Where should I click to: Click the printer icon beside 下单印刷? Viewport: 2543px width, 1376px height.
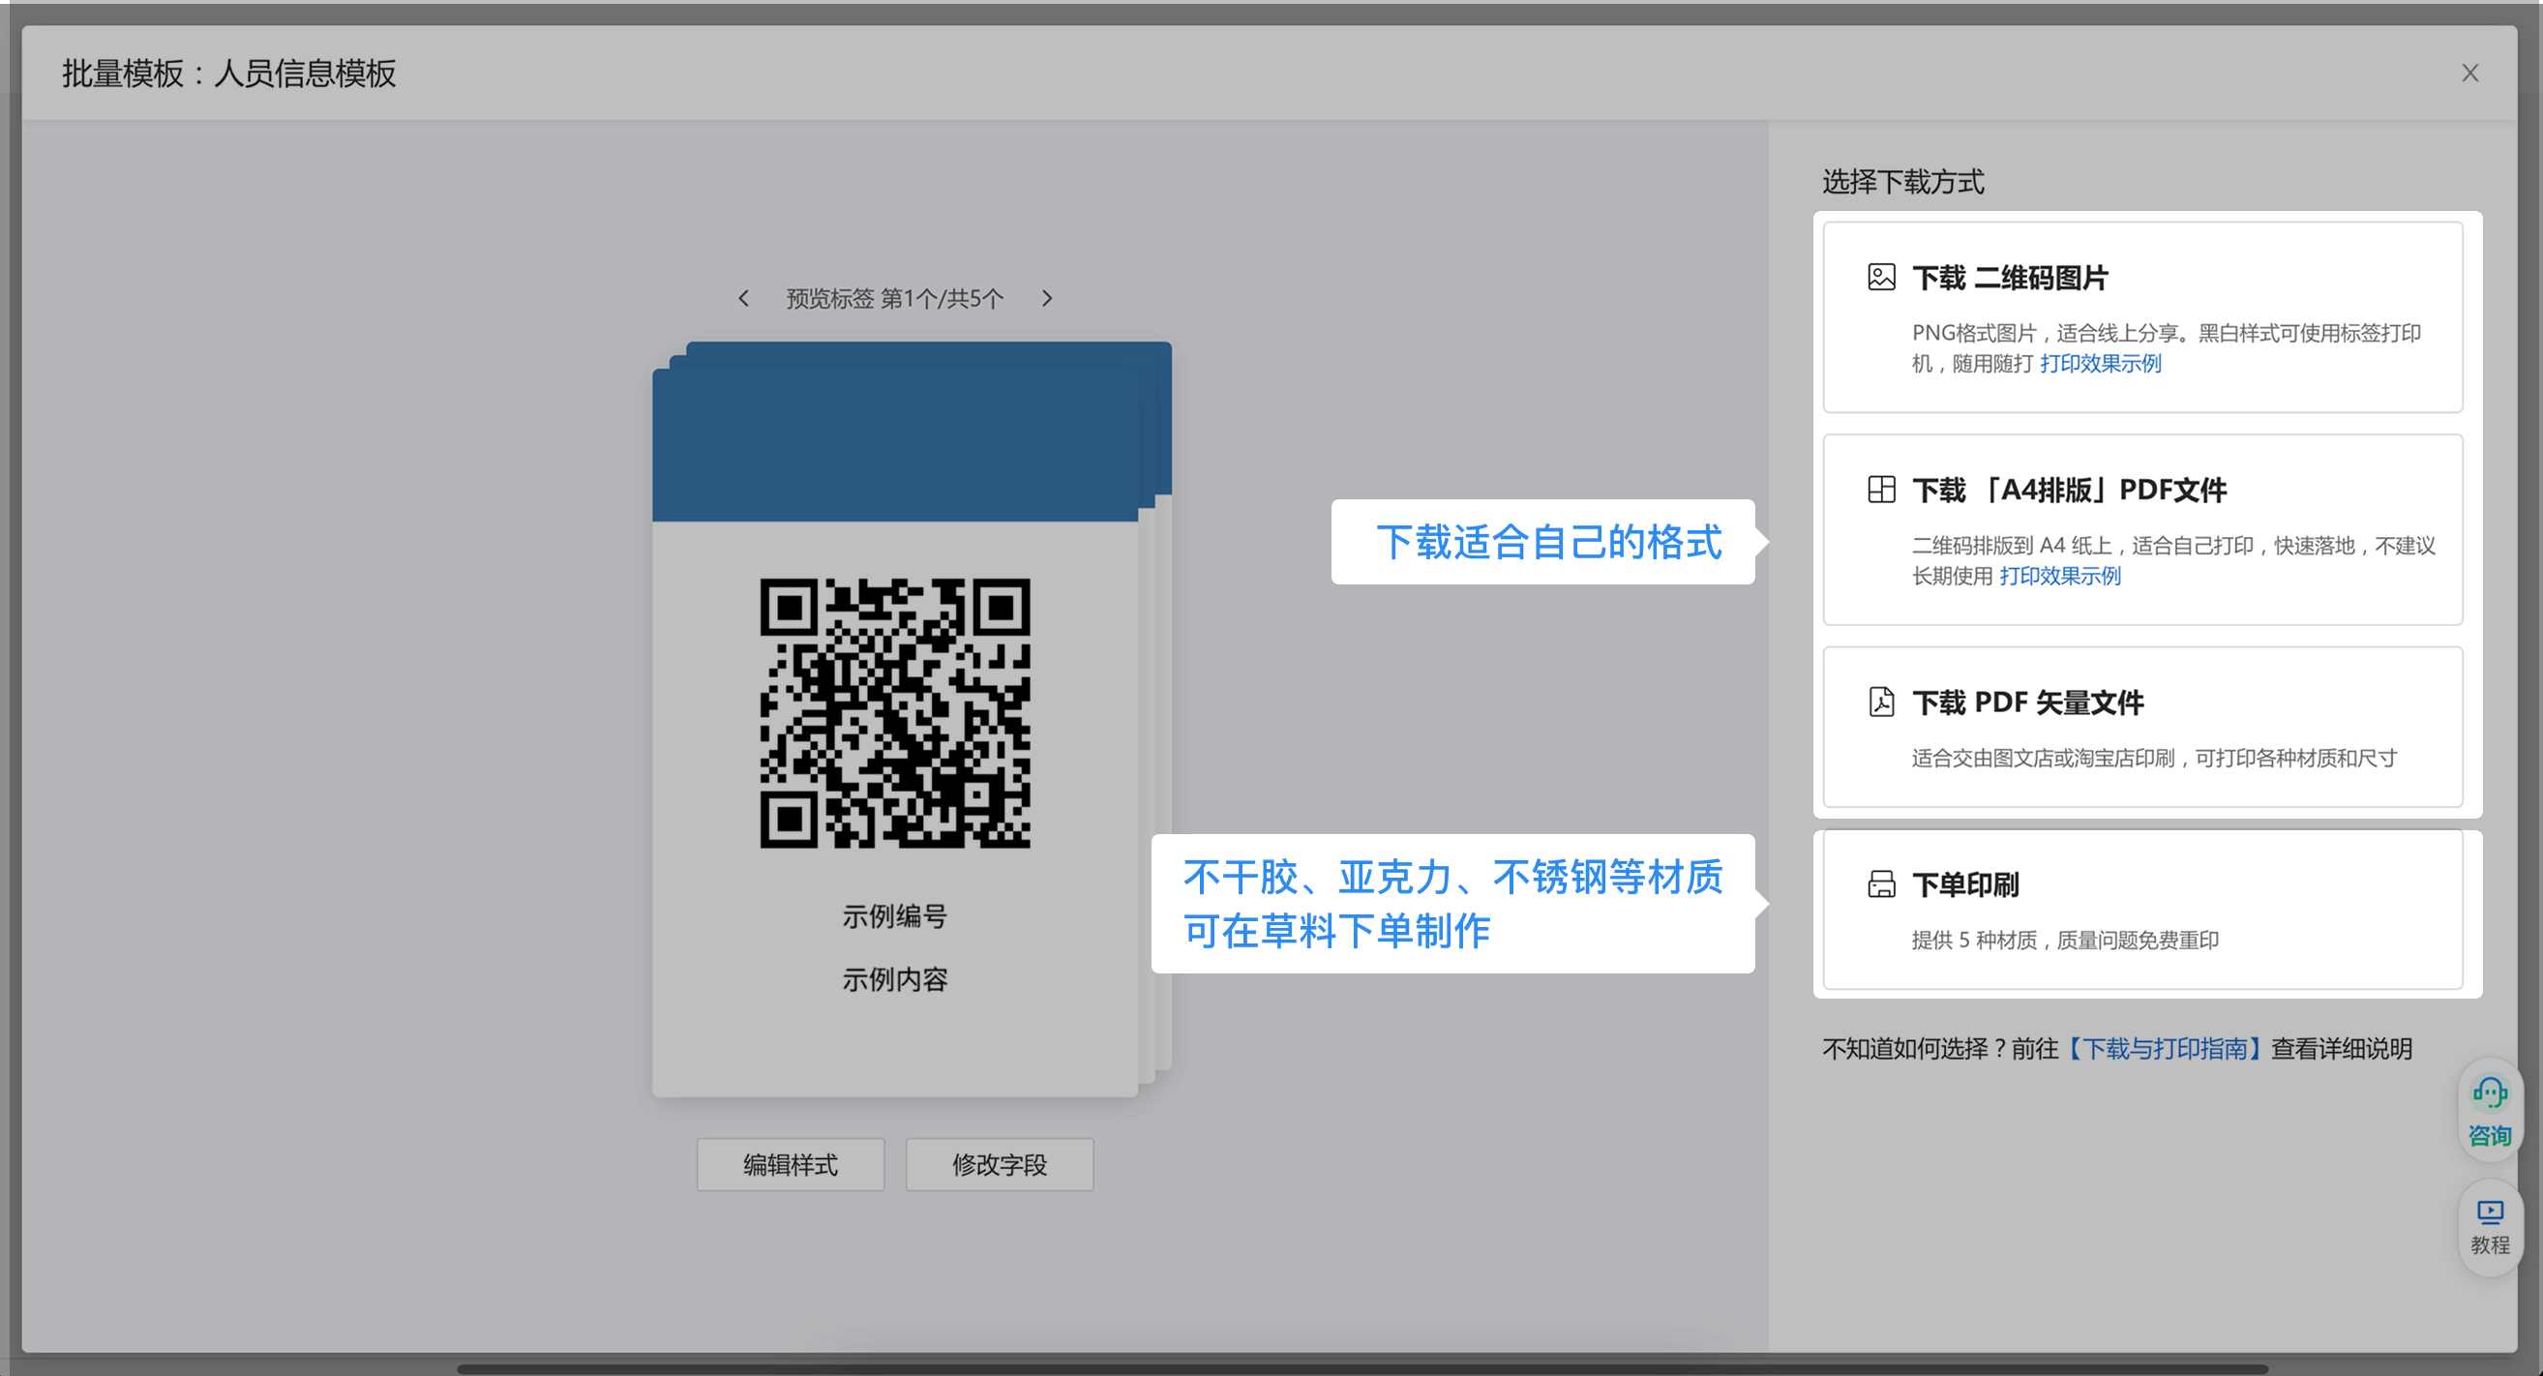tap(1880, 884)
